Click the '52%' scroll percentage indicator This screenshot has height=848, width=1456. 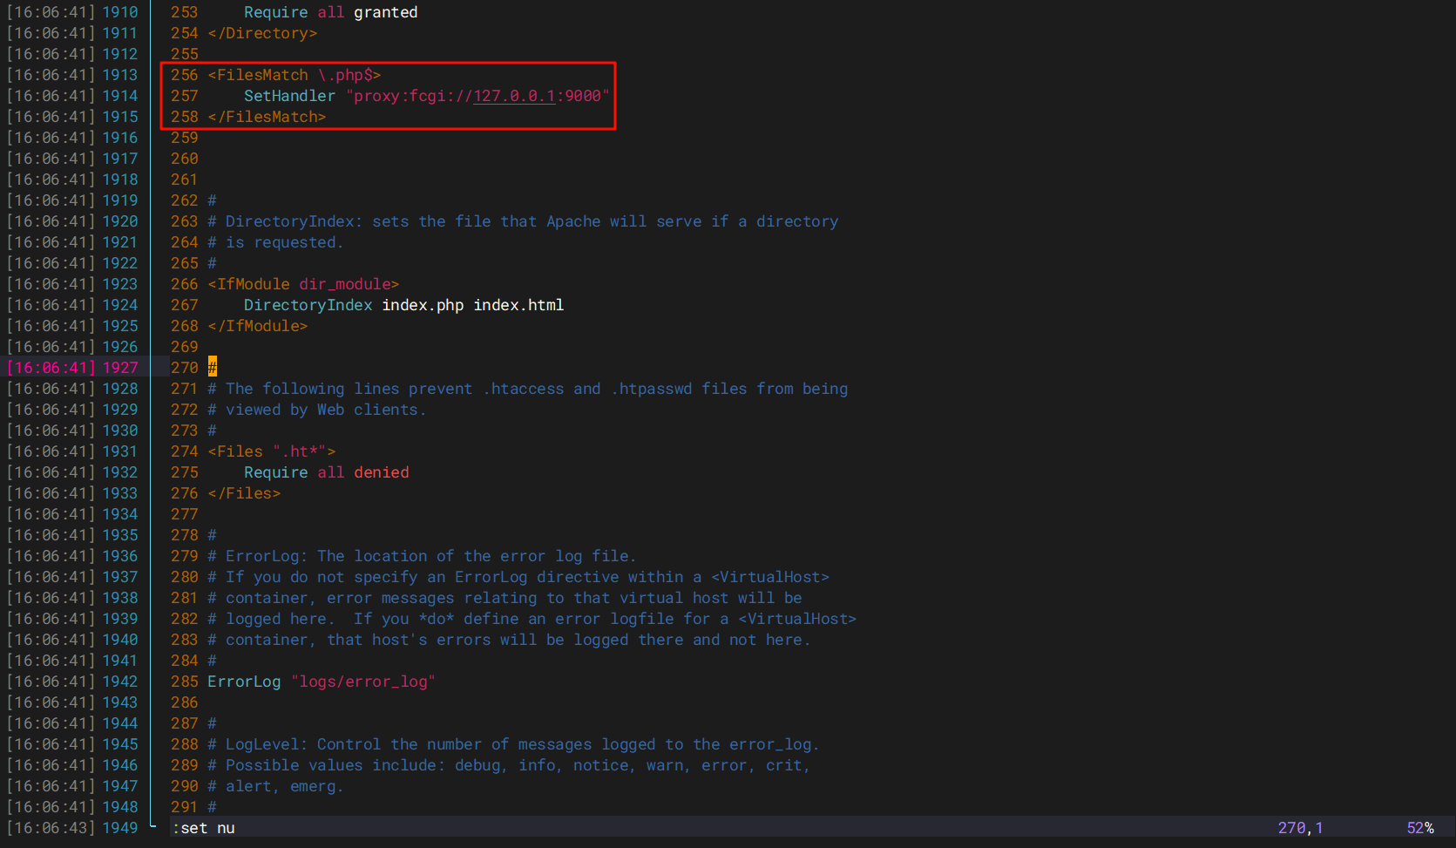click(1420, 828)
